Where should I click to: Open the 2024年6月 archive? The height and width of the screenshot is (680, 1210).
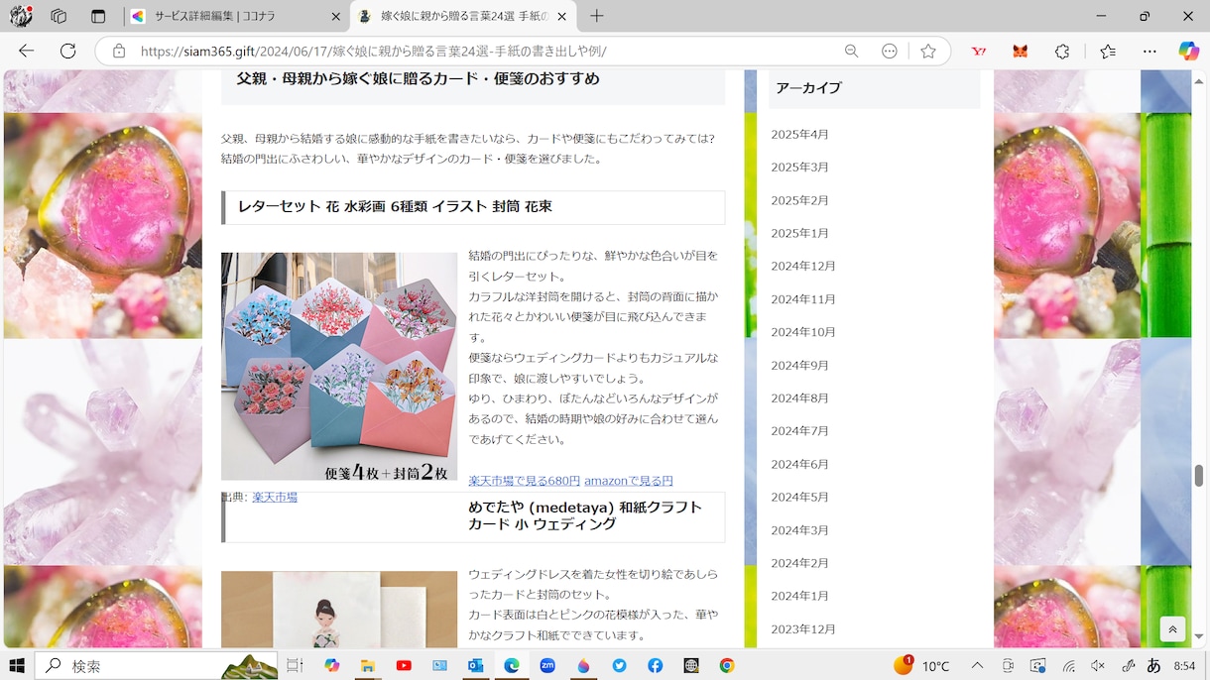click(799, 464)
